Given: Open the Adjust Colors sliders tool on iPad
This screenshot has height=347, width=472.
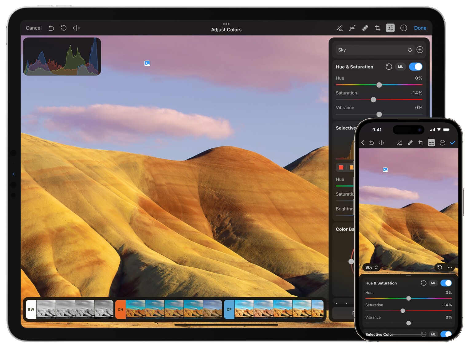Looking at the screenshot, I should click(x=390, y=28).
